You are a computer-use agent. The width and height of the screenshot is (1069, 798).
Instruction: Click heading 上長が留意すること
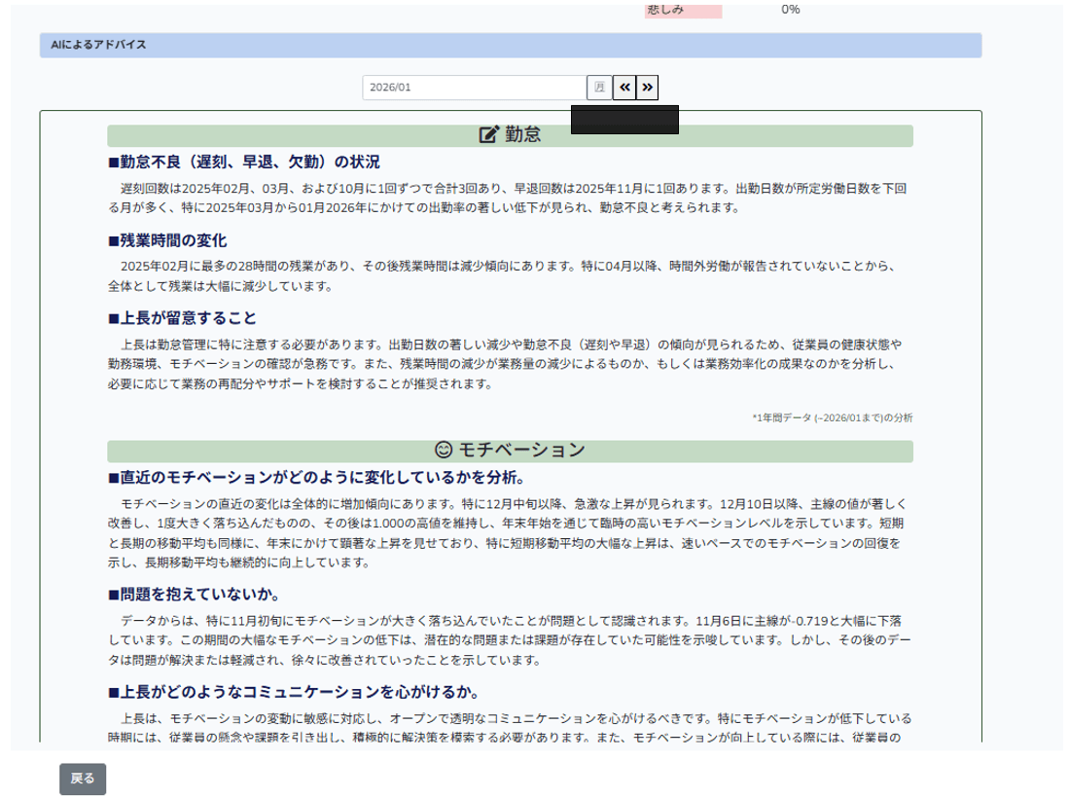[x=182, y=318]
